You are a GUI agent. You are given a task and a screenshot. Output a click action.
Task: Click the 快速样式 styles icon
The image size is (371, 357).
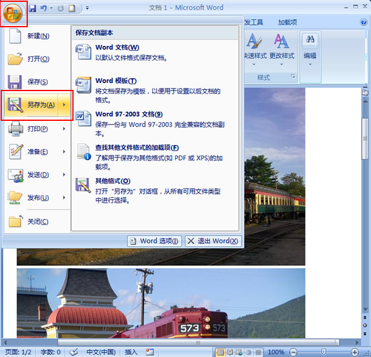(x=254, y=41)
